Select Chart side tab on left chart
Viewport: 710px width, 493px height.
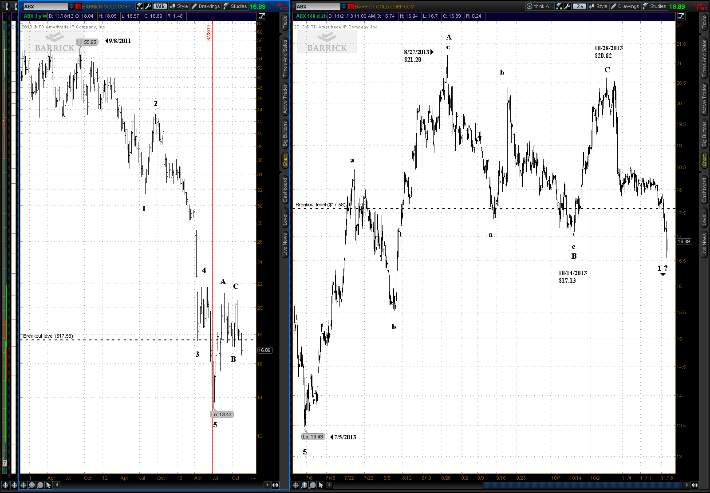click(x=285, y=160)
